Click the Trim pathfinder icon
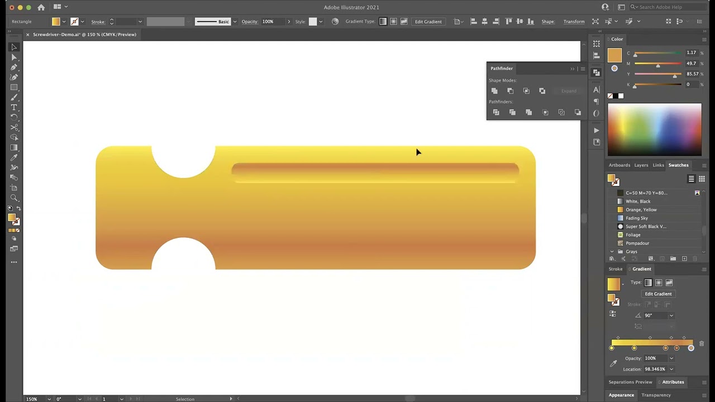715x402 pixels. pyautogui.click(x=512, y=112)
